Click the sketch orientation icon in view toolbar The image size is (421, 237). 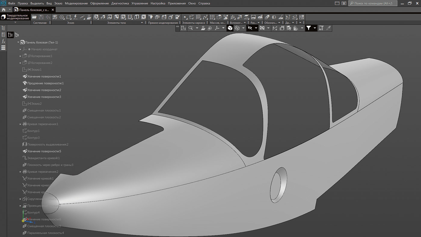183,28
